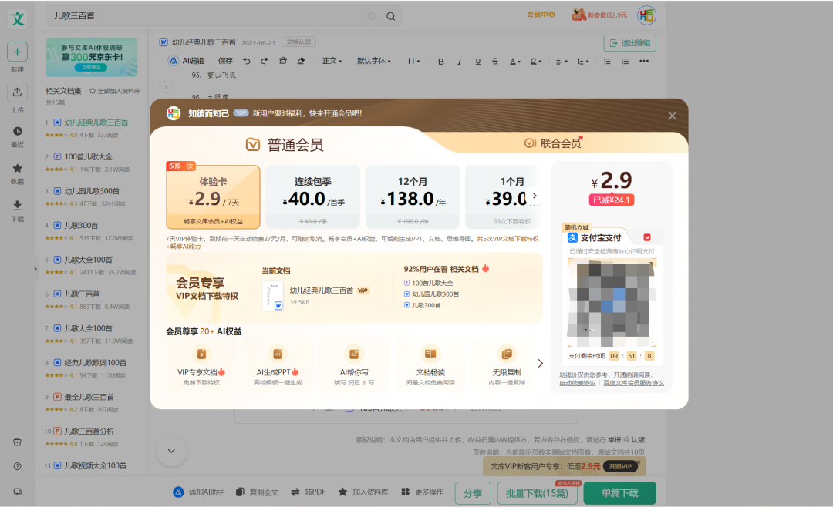This screenshot has width=833, height=507.
Task: Click the 文档畅读 benefit icon
Action: click(x=430, y=354)
